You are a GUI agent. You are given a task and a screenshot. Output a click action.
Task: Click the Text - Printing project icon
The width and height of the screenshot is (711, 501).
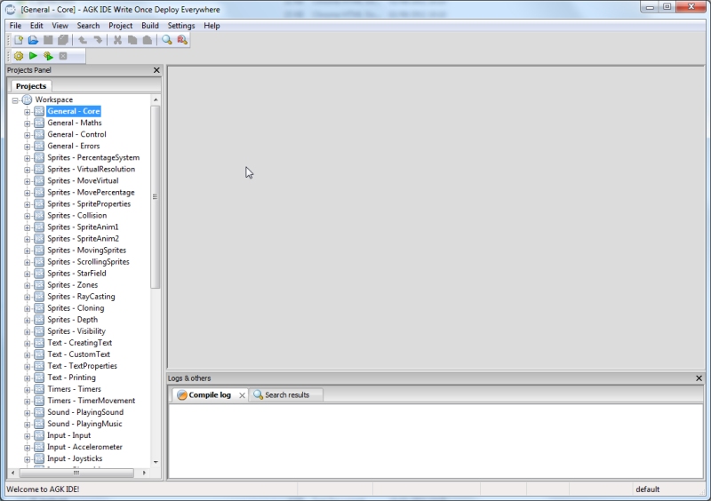pyautogui.click(x=39, y=378)
